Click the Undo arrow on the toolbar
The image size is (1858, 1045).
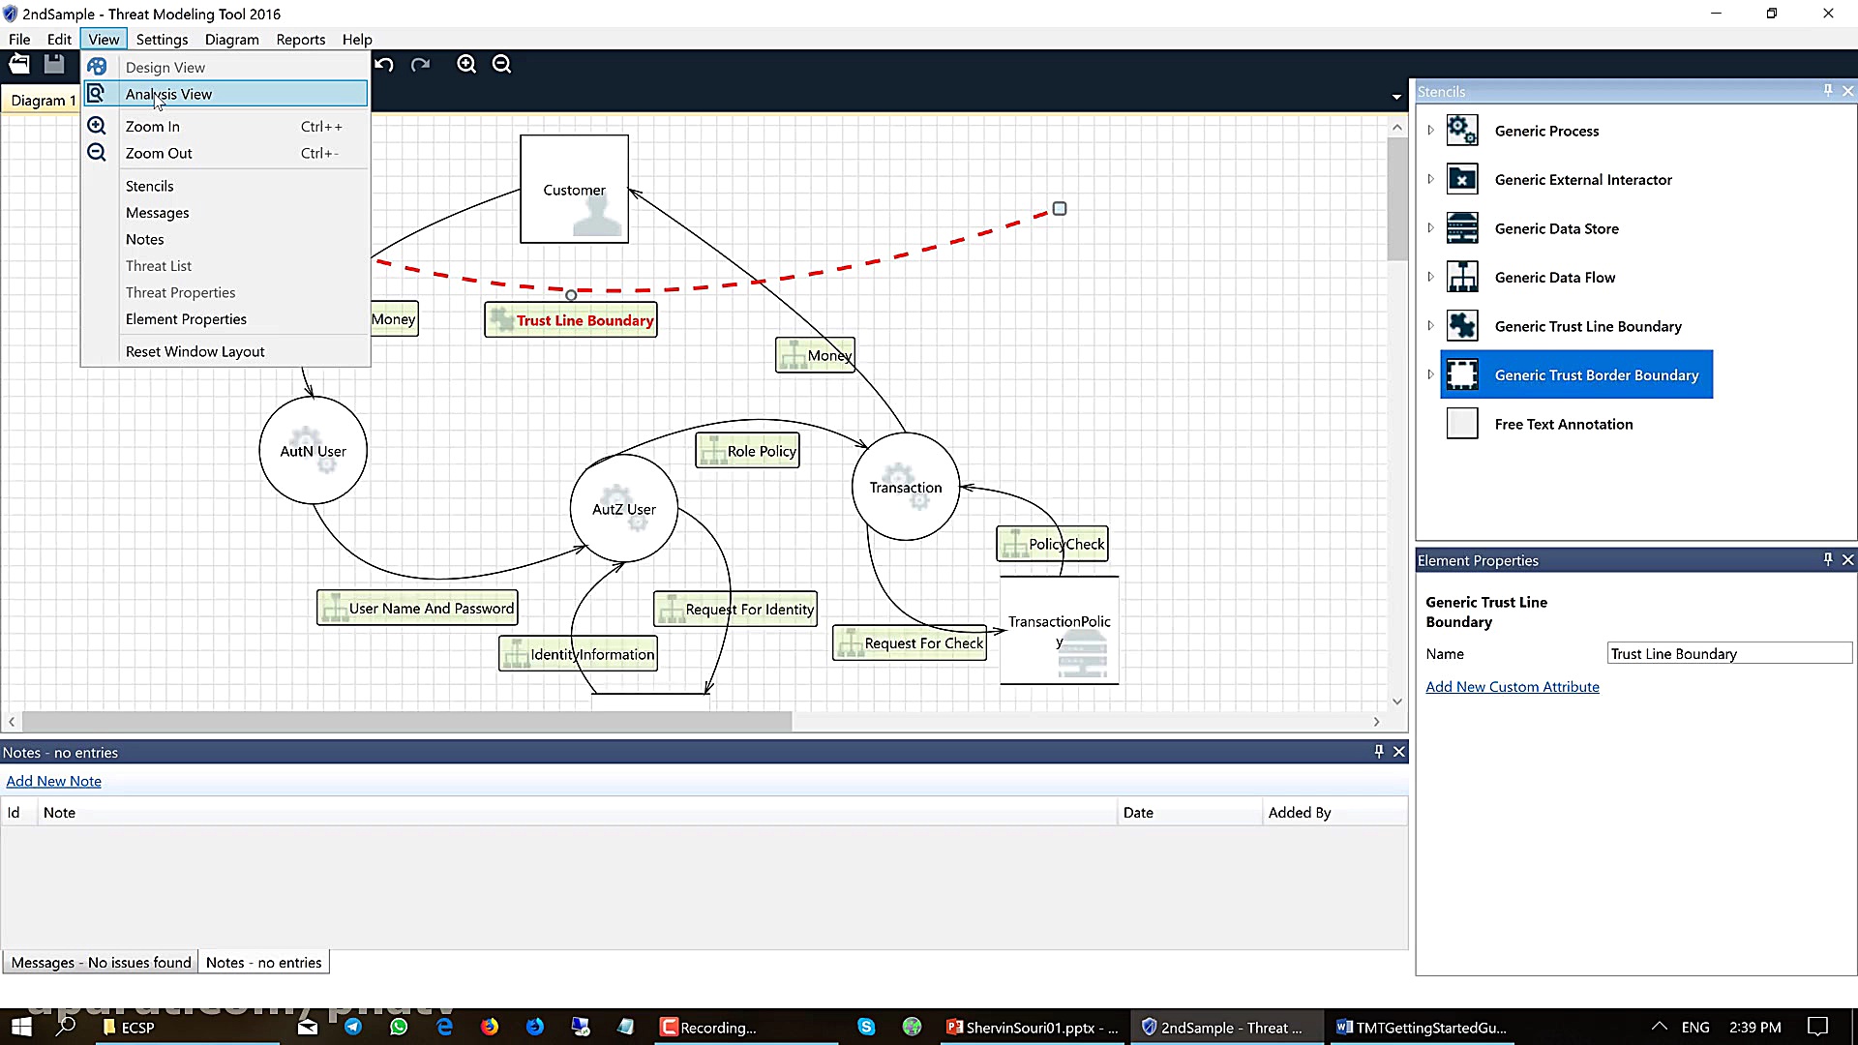click(384, 64)
